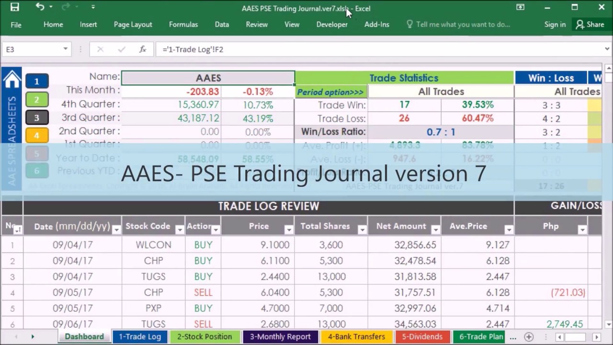This screenshot has height=345, width=613.
Task: Open the Review ribbon tab
Action: coord(257,24)
